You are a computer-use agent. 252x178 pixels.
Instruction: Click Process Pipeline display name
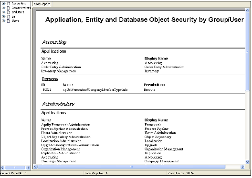click(157, 129)
